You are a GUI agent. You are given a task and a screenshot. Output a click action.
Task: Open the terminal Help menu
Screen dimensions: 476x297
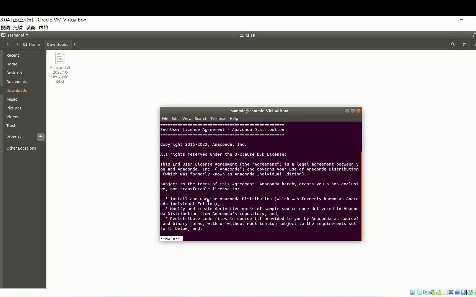[x=234, y=119]
